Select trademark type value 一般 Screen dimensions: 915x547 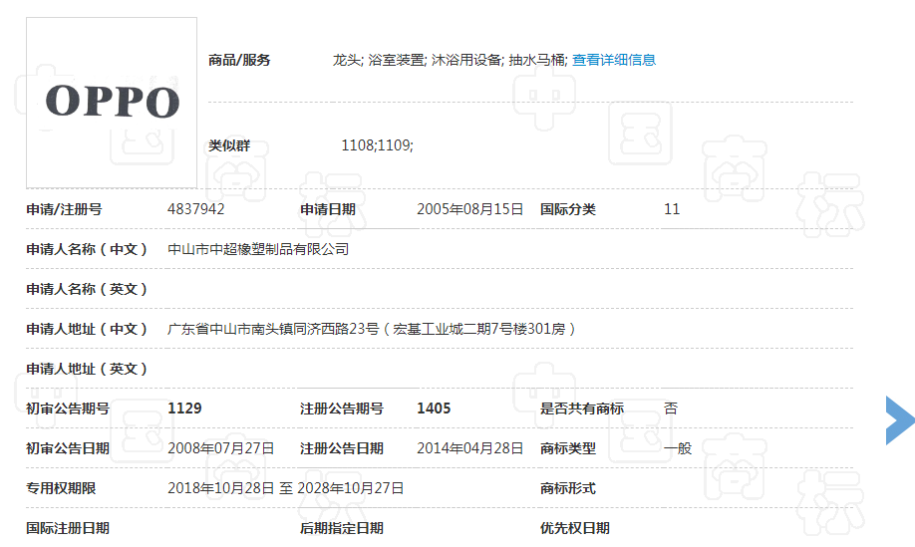[678, 448]
